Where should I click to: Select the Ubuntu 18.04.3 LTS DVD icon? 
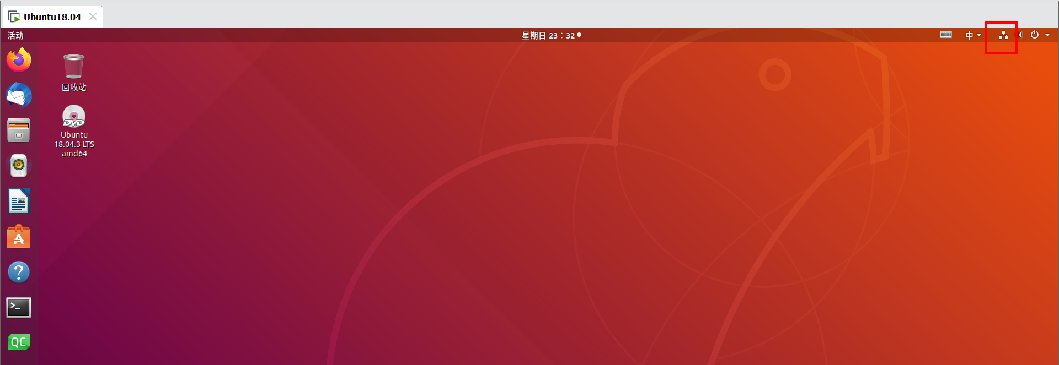coord(74,131)
